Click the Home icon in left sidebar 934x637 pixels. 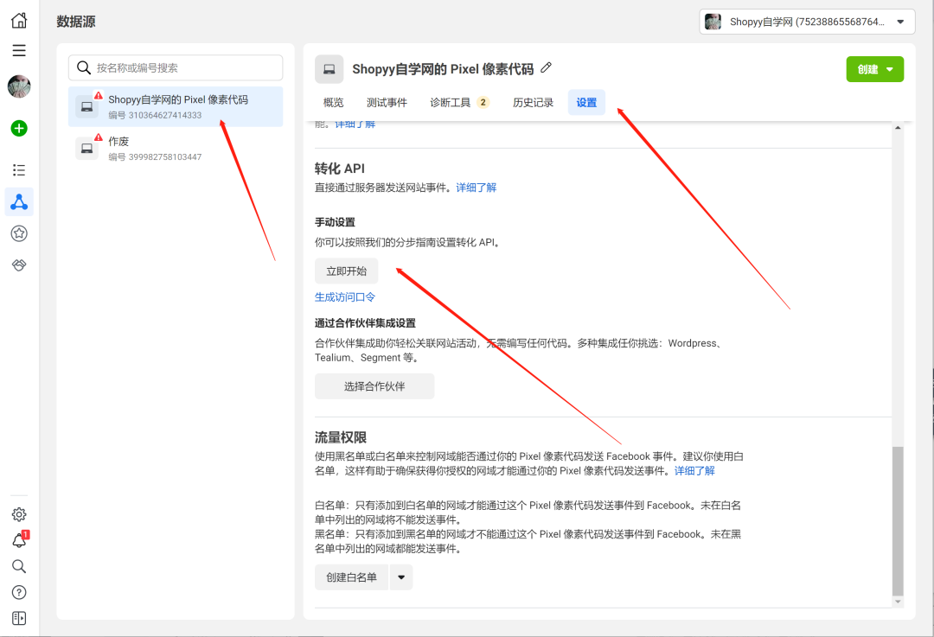click(x=19, y=21)
